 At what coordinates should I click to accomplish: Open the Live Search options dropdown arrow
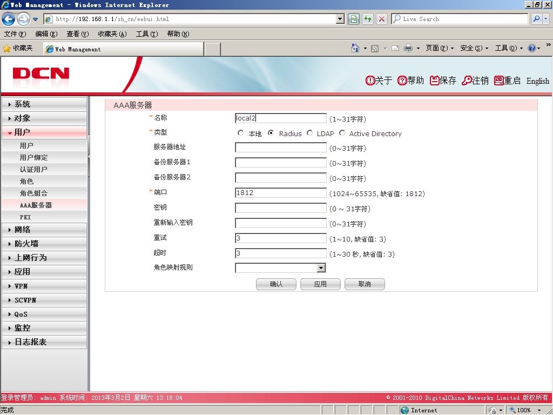(546, 19)
